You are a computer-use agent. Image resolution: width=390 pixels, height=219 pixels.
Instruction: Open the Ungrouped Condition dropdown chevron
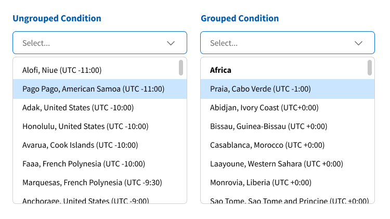click(x=171, y=43)
